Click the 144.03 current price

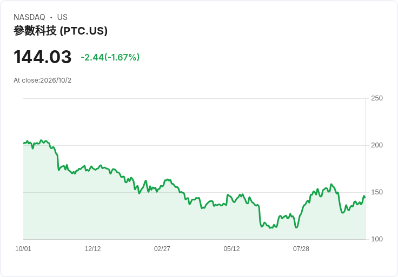point(42,57)
